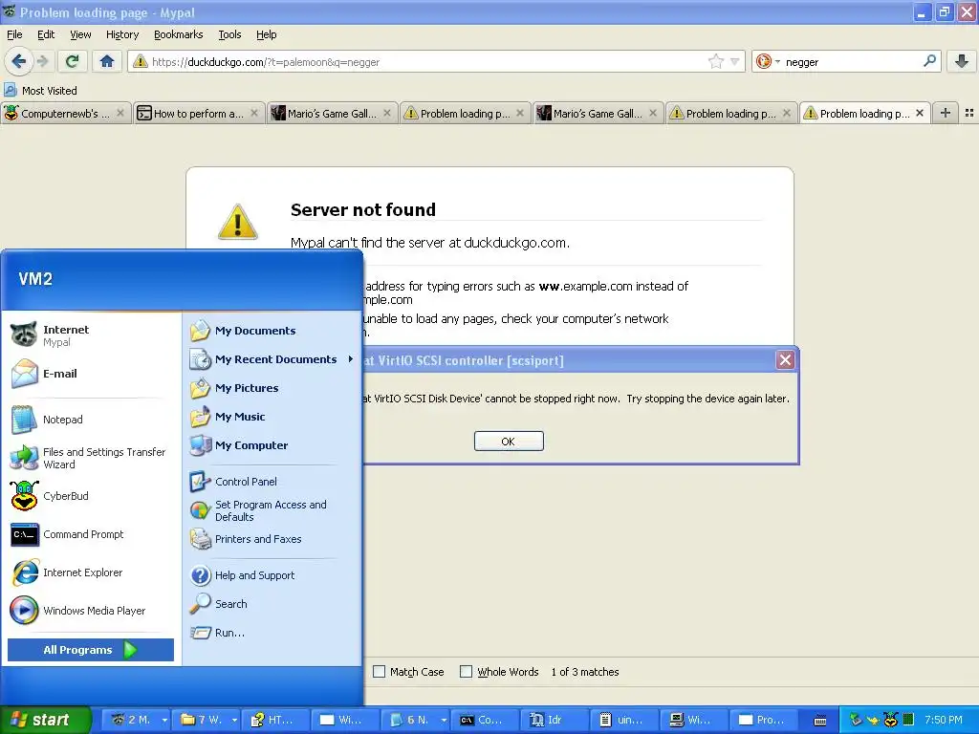979x734 pixels.
Task: Click OK in the VirtIO SCSI dialog
Action: [509, 442]
